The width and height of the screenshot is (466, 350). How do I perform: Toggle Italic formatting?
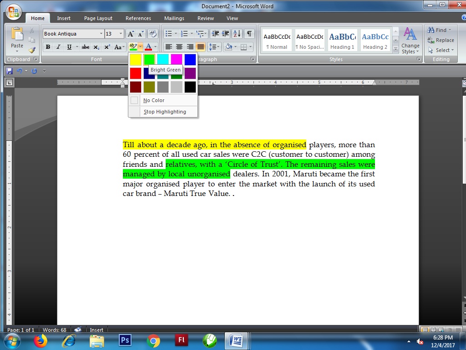58,47
